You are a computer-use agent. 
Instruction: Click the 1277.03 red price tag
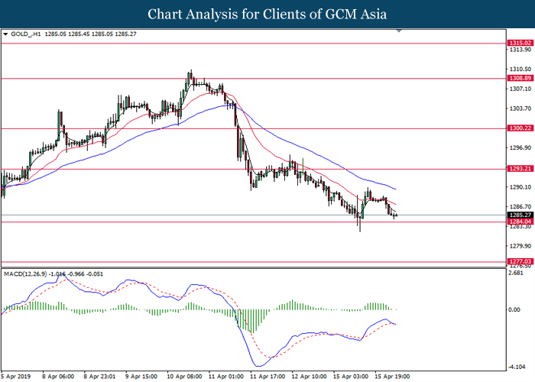coord(519,261)
